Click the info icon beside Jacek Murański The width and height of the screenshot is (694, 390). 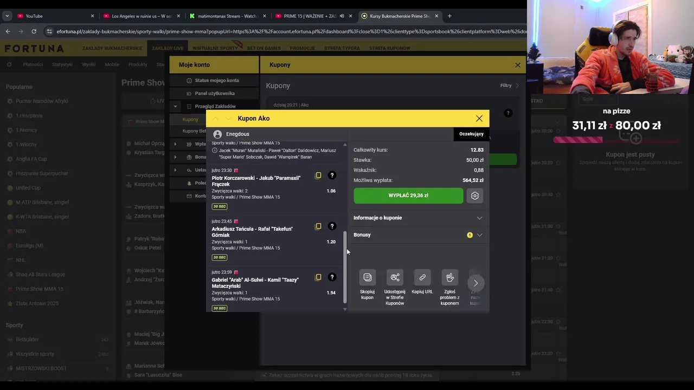click(215, 151)
